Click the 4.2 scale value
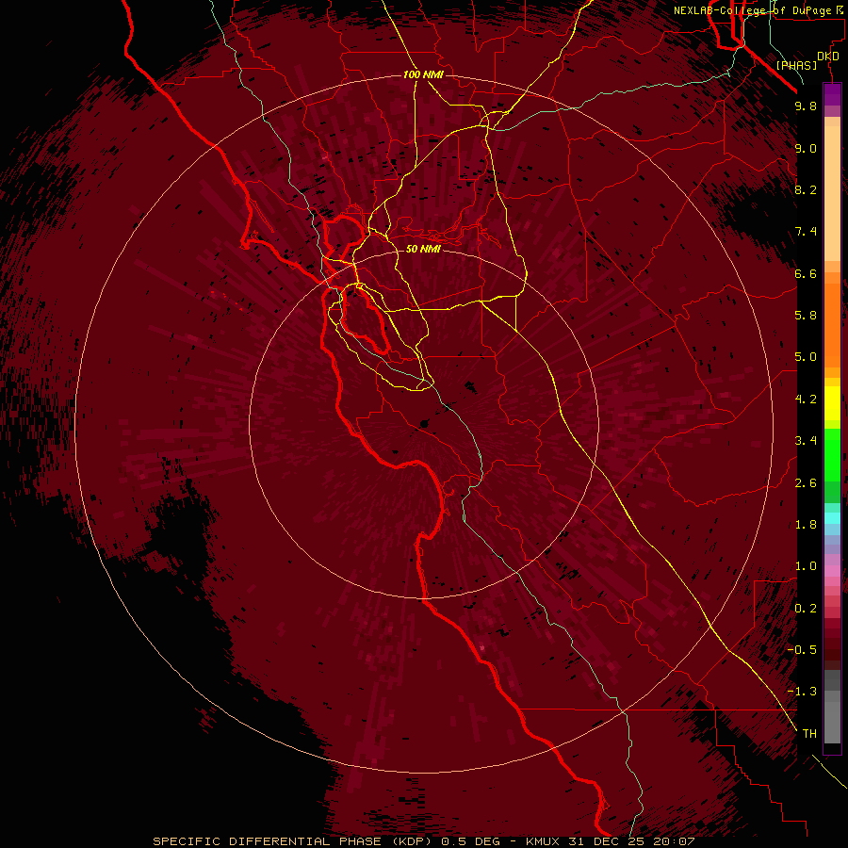 coord(806,400)
